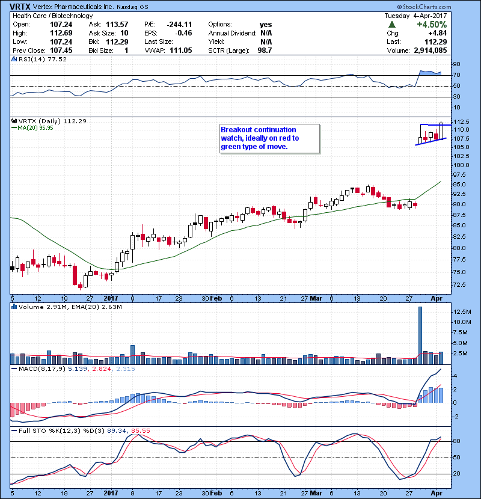The width and height of the screenshot is (481, 499).
Task: Click the Yield label
Action: (216, 41)
